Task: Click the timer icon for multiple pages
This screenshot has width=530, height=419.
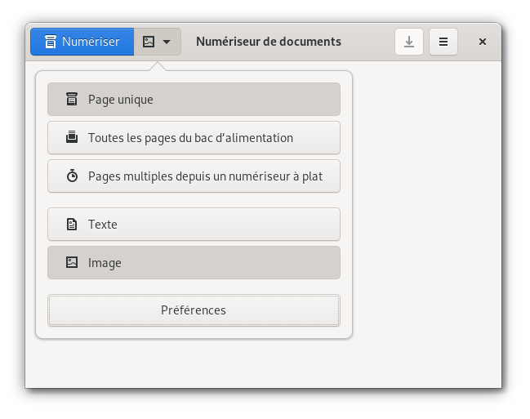Action: (72, 176)
